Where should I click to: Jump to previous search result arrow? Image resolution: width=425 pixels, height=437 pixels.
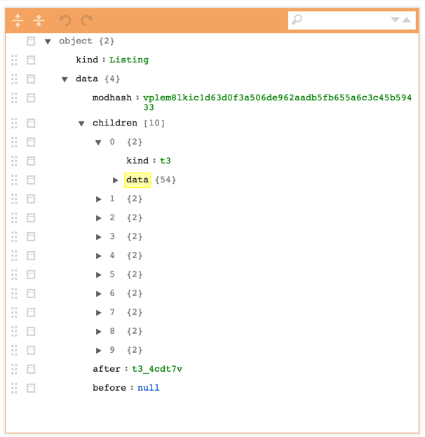407,20
